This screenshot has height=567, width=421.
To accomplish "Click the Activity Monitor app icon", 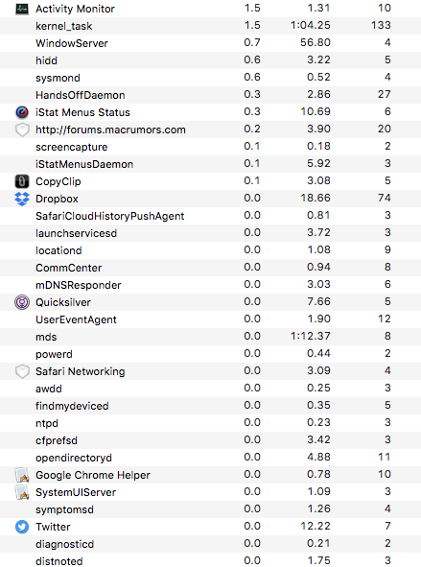I will (x=22, y=9).
